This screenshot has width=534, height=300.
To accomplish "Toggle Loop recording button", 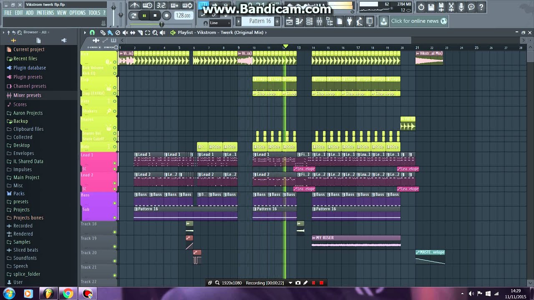I will tap(188, 5).
